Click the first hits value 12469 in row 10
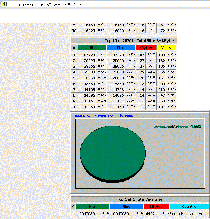210x219 pixels. coord(89,107)
